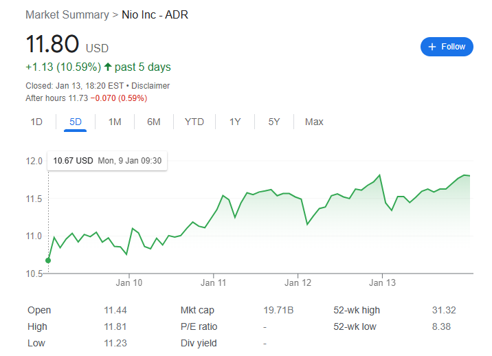Click the 11.5 y-axis label
492x356 pixels.
tap(34, 199)
